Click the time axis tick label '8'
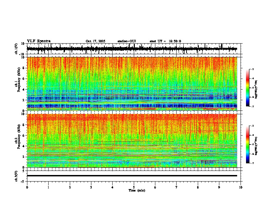 click(198, 187)
